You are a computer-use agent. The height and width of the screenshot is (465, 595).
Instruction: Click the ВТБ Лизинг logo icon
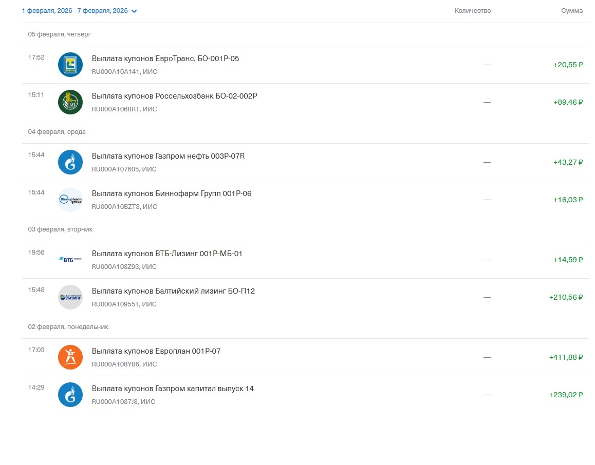point(70,260)
